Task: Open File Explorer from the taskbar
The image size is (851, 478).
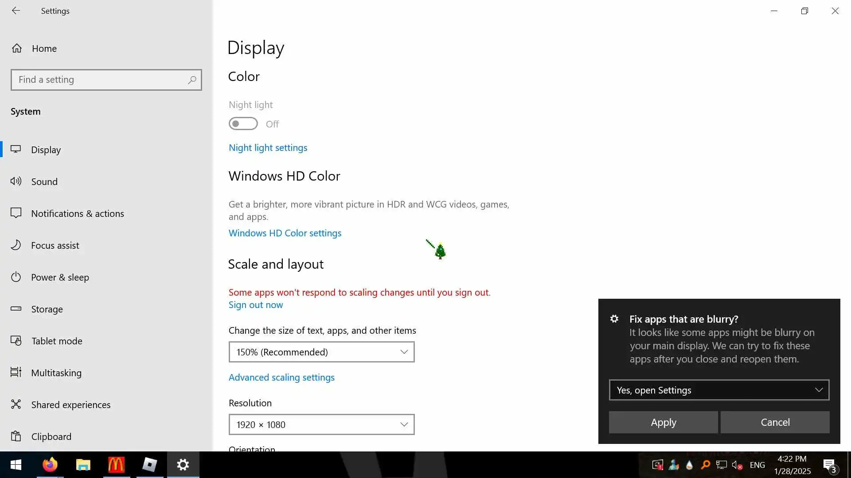Action: 83,465
